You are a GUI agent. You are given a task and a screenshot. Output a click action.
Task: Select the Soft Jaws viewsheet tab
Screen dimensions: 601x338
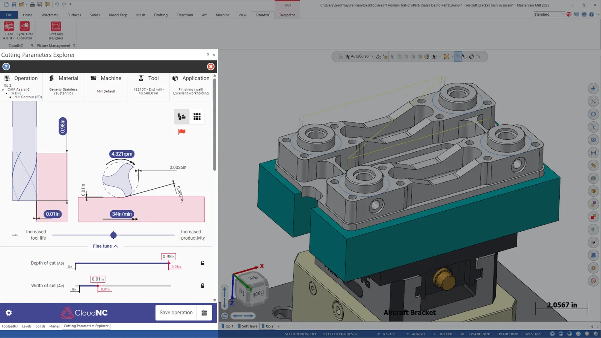click(x=248, y=326)
